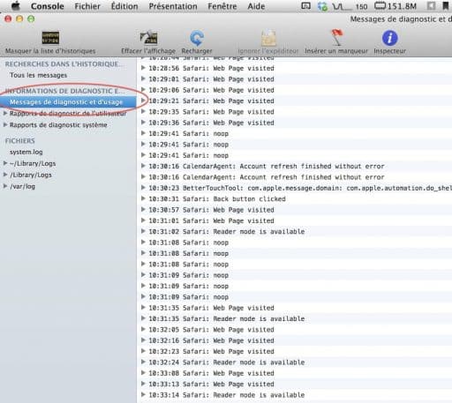Select the ~/Library/Logs folder label
Screen dimensions: 452x403
[x=33, y=163]
